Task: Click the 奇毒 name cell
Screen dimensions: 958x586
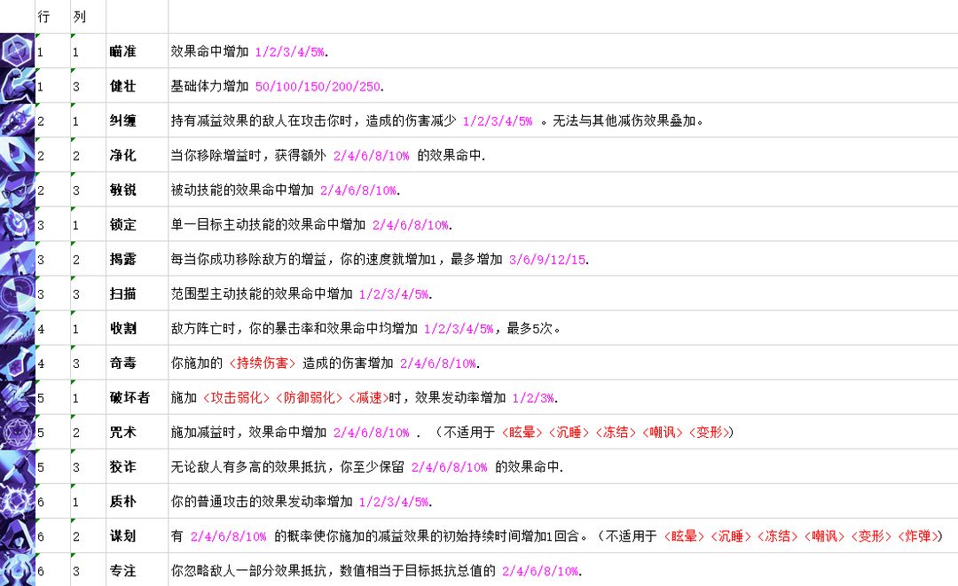Action: pyautogui.click(x=137, y=363)
